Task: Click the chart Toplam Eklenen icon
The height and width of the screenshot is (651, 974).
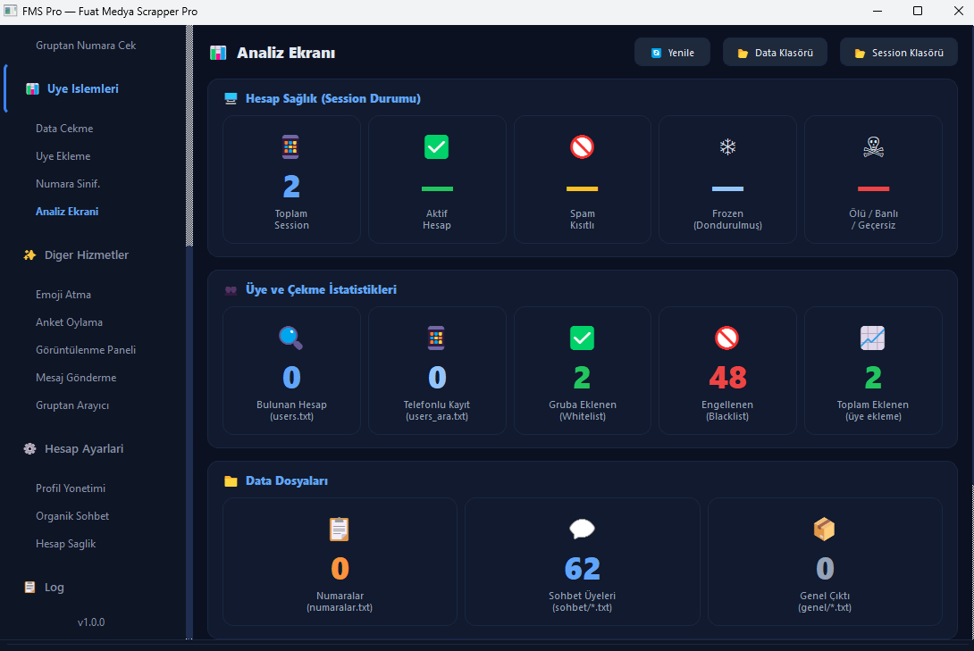Action: pos(873,338)
